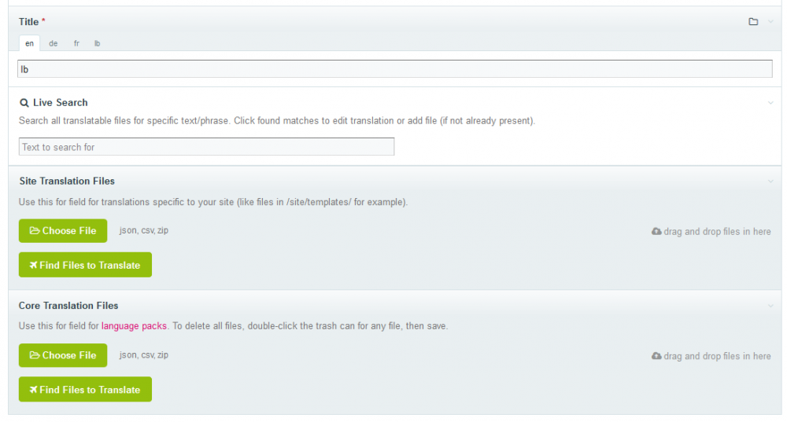The width and height of the screenshot is (787, 422).
Task: Open the language packs link
Action: click(x=134, y=326)
